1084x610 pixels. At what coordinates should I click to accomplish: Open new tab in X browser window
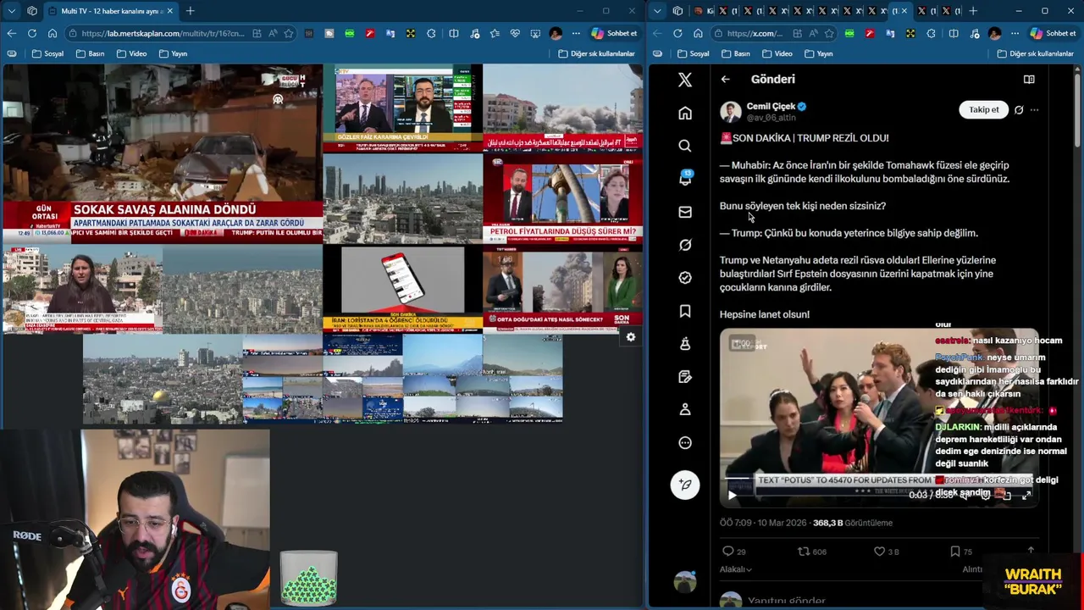972,11
